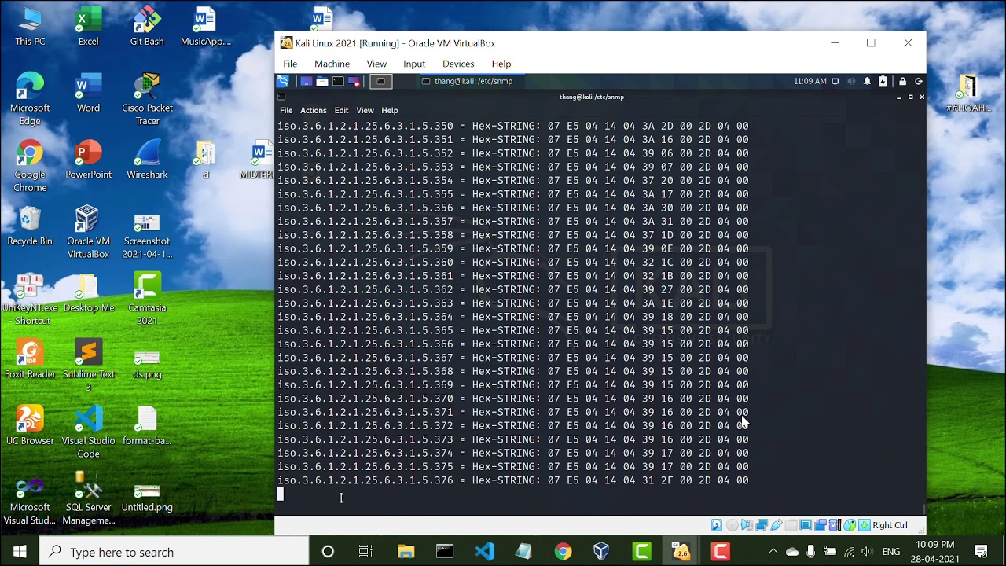Click Kali panel logout icon
1006x566 pixels.
pyautogui.click(x=918, y=81)
